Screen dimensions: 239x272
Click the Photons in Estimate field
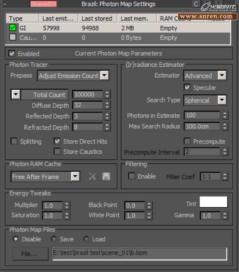click(202, 115)
